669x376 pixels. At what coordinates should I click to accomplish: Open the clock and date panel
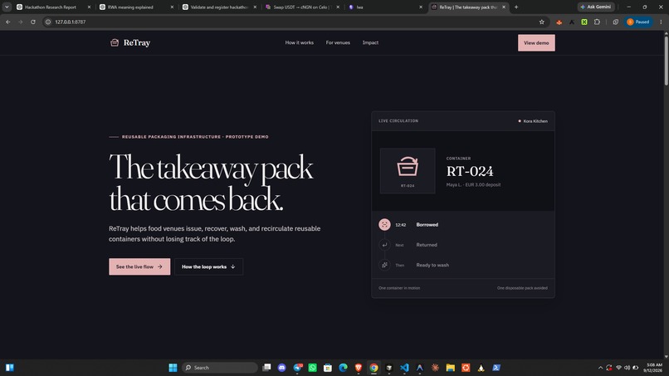coord(654,368)
